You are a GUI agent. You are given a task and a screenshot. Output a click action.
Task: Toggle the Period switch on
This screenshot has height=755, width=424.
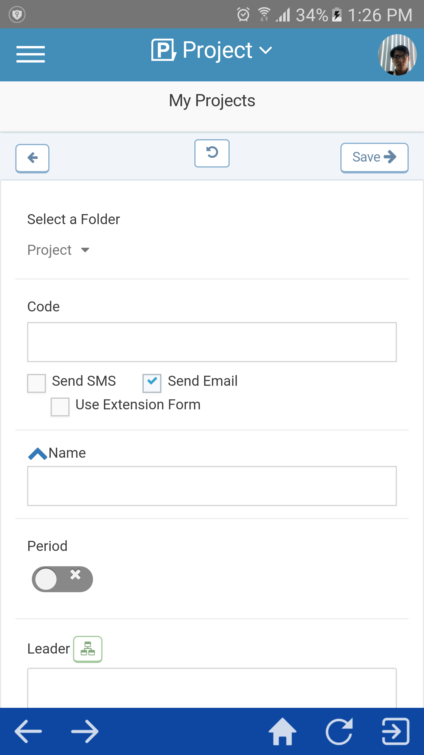click(62, 579)
